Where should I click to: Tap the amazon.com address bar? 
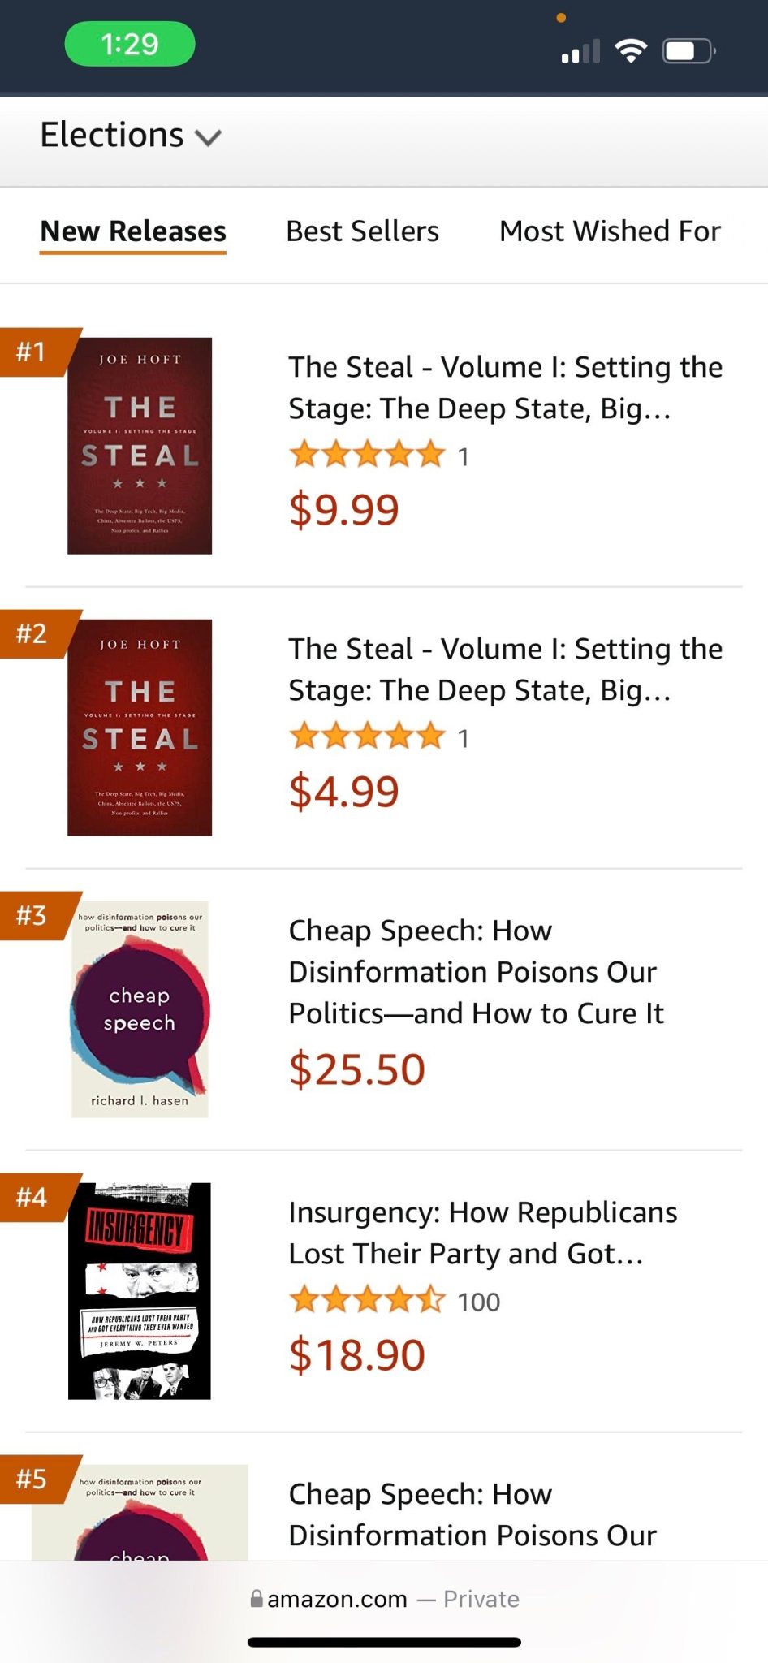pyautogui.click(x=384, y=1599)
